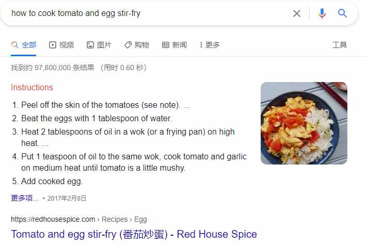Submit search using the blue magnifier icon
The width and height of the screenshot is (367, 246).
point(343,13)
